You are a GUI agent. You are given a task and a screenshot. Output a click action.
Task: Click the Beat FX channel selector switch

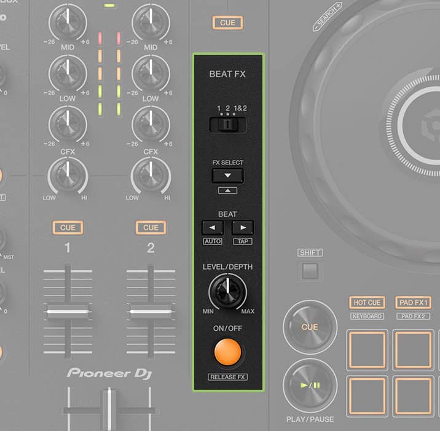pyautogui.click(x=228, y=124)
